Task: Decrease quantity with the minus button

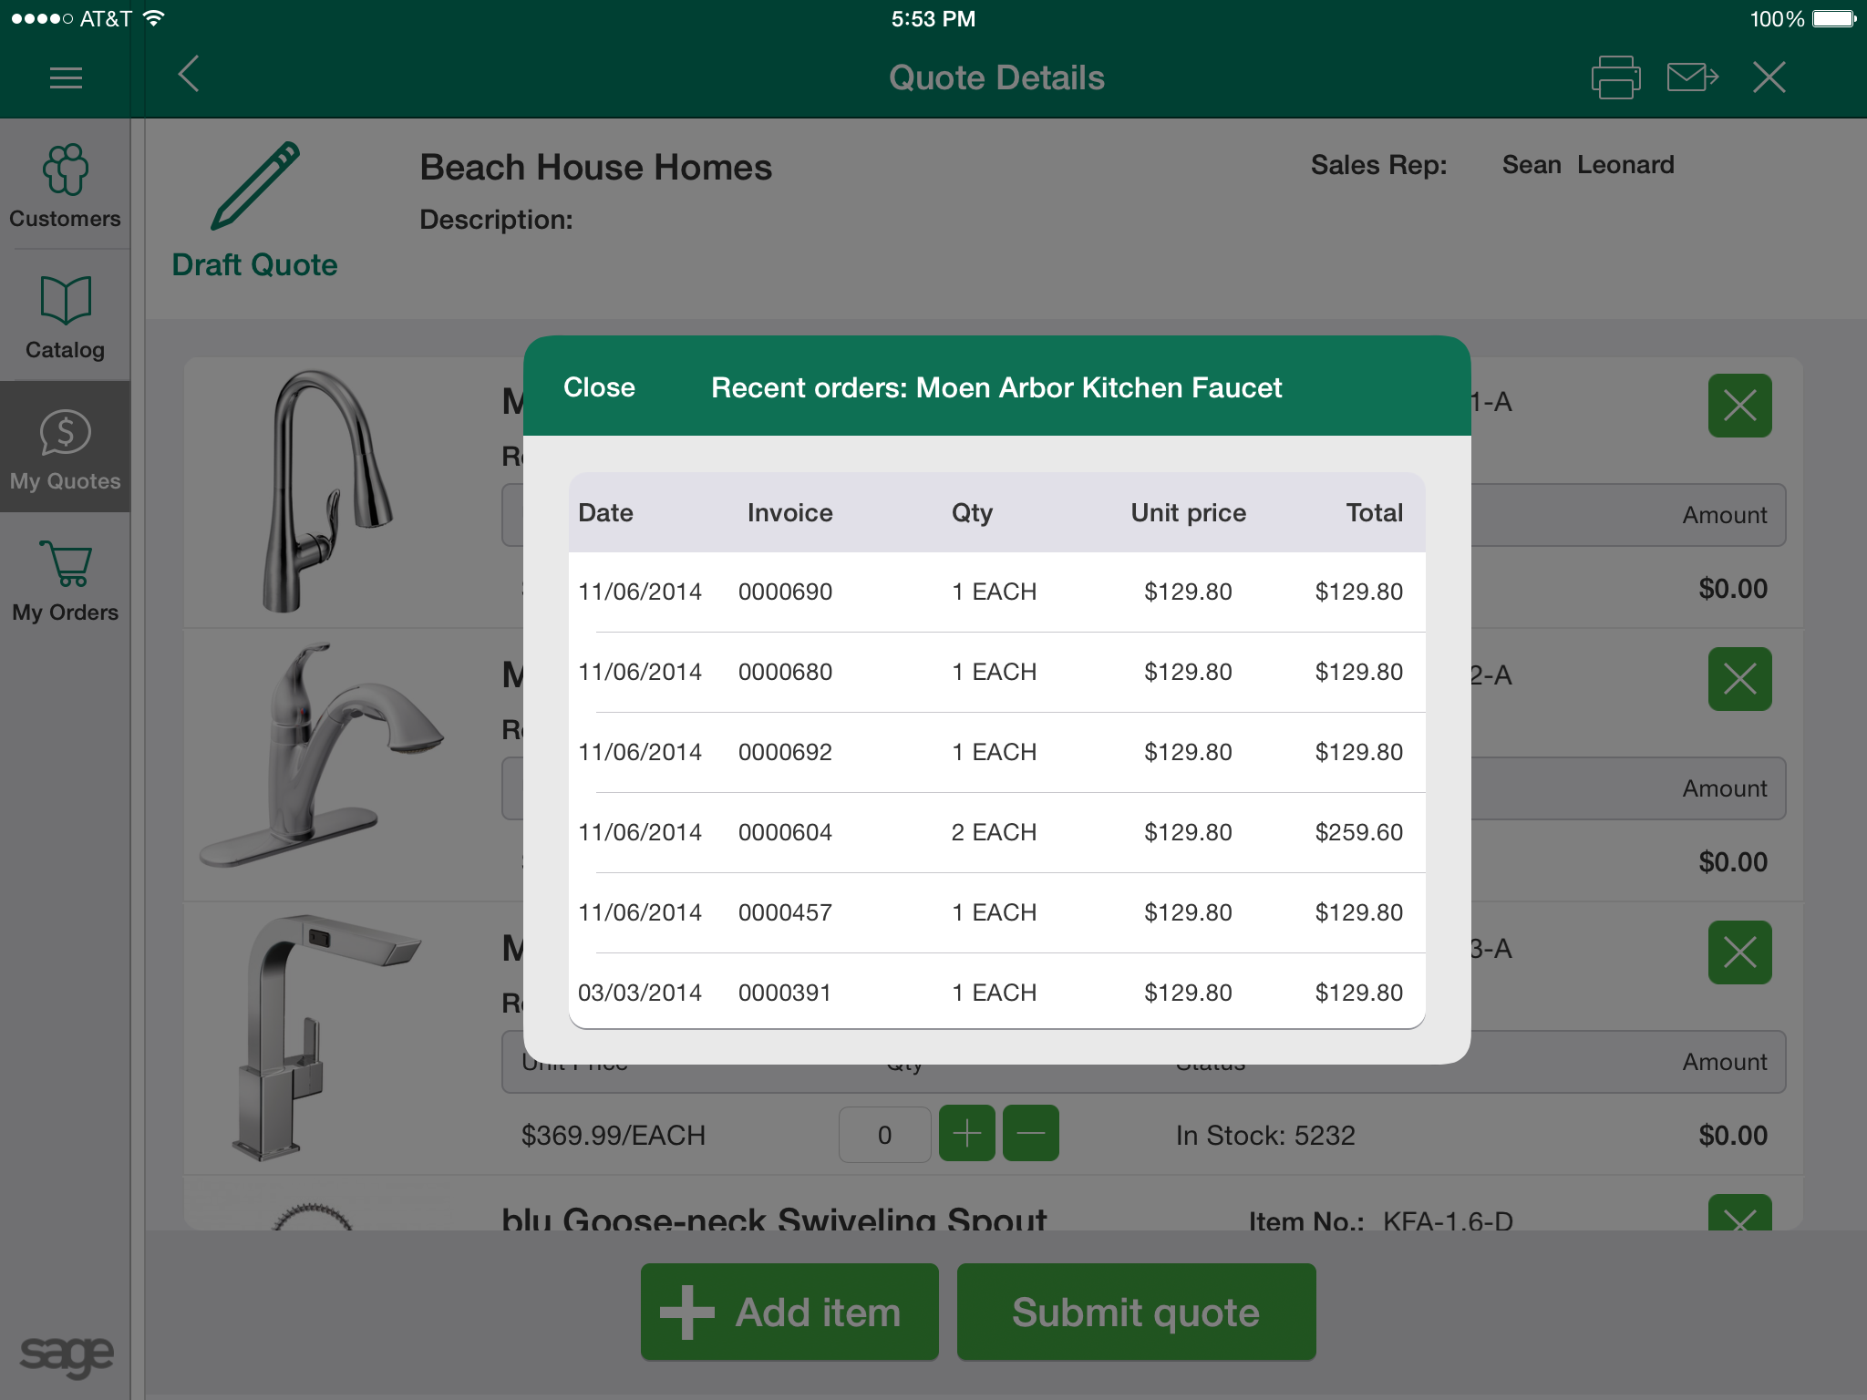Action: [x=1031, y=1133]
